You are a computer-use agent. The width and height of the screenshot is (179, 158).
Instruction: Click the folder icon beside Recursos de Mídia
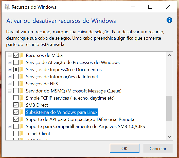(x=22, y=55)
